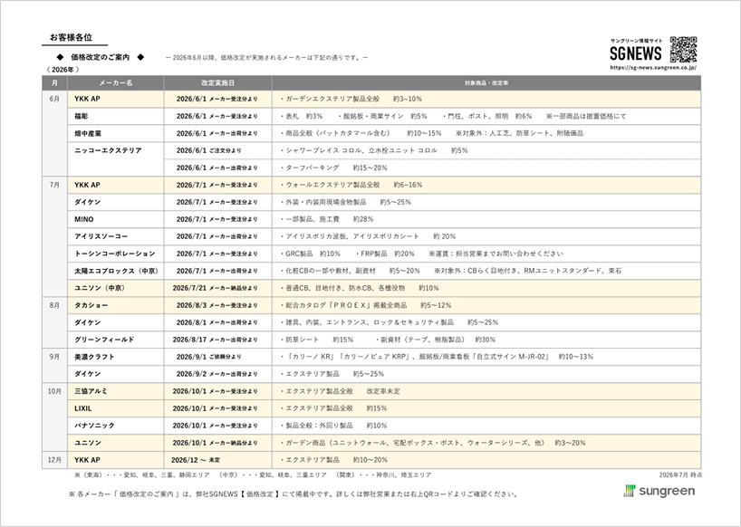This screenshot has height=527, width=741.
Task: Click the 一部製品、施工費 約28% entry
Action: point(326,219)
